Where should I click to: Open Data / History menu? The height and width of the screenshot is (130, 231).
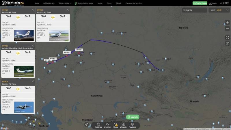65,3
